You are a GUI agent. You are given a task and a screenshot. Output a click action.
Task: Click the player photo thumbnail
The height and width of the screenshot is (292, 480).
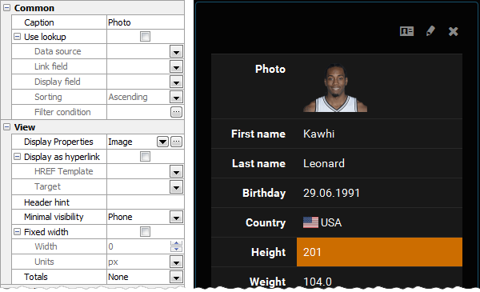click(335, 88)
